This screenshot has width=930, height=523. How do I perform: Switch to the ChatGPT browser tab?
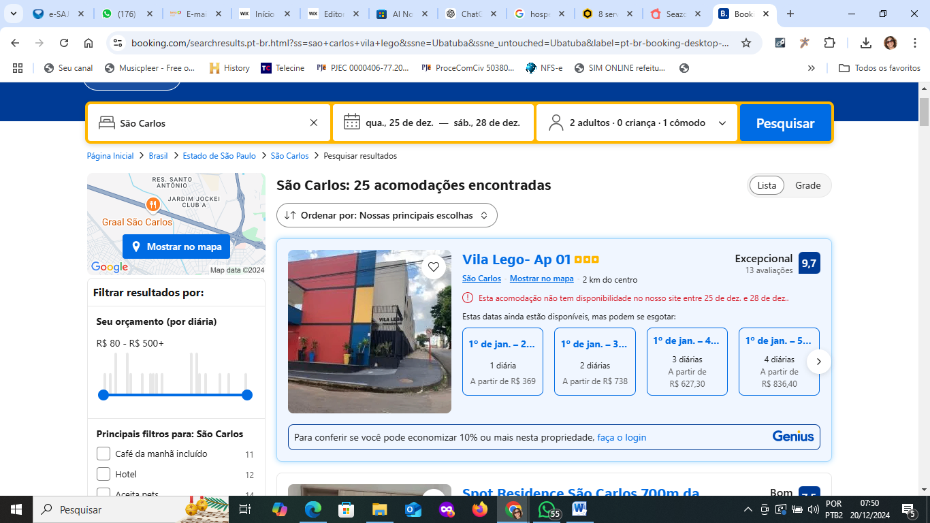click(x=471, y=14)
